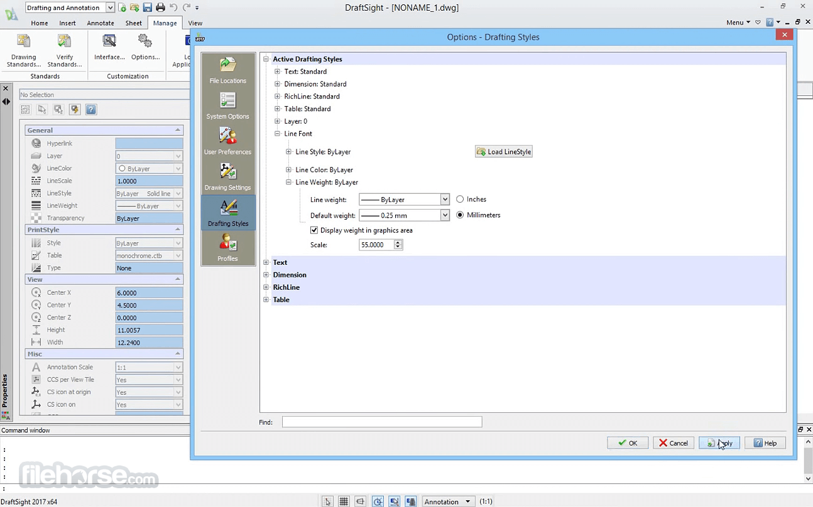Open Profiles in the Options sidebar
Screen dimensions: 813x507
pyautogui.click(x=227, y=248)
